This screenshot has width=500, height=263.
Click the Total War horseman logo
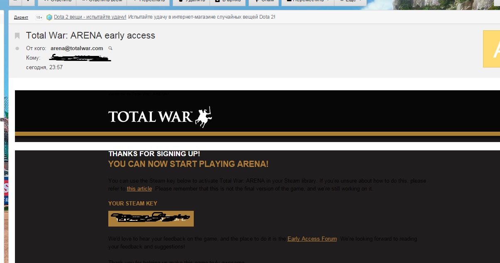point(204,117)
